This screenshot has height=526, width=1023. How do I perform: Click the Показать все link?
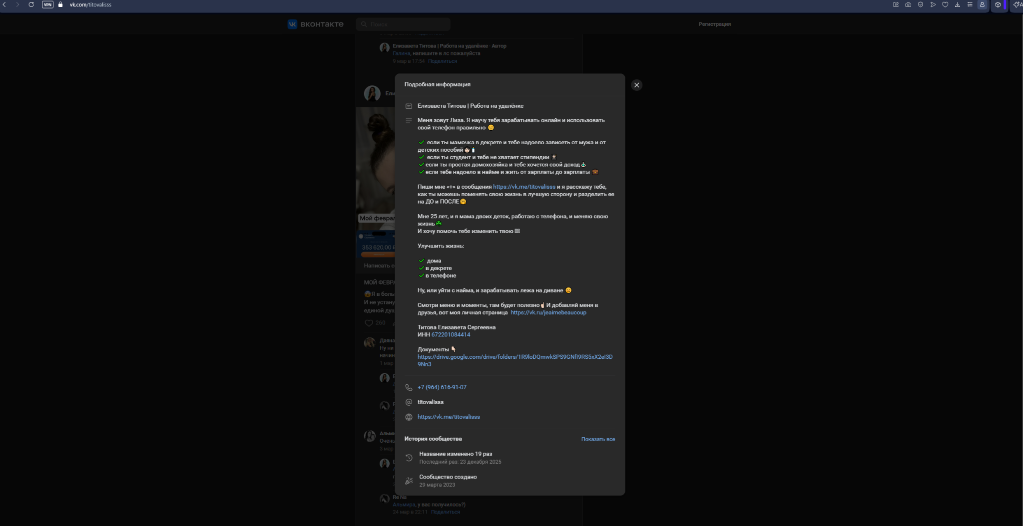coord(598,439)
